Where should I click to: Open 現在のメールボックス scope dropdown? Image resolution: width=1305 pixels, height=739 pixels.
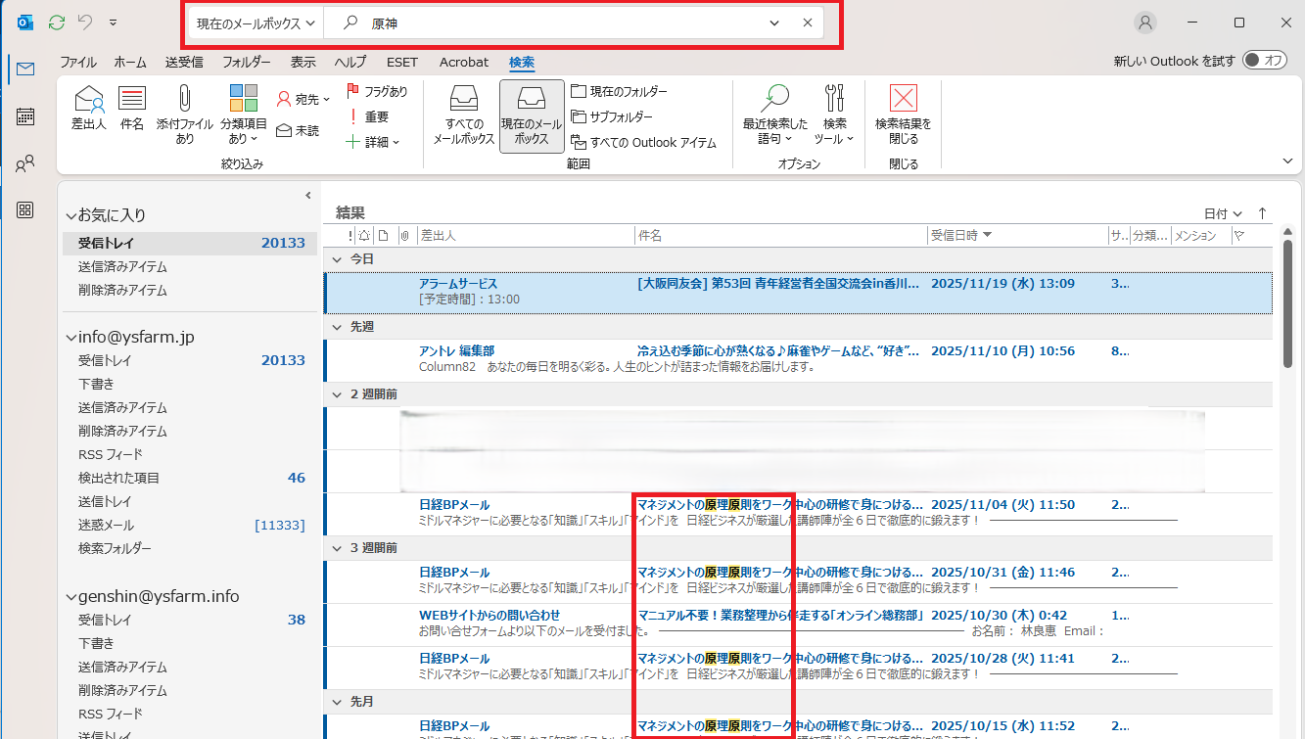point(255,23)
